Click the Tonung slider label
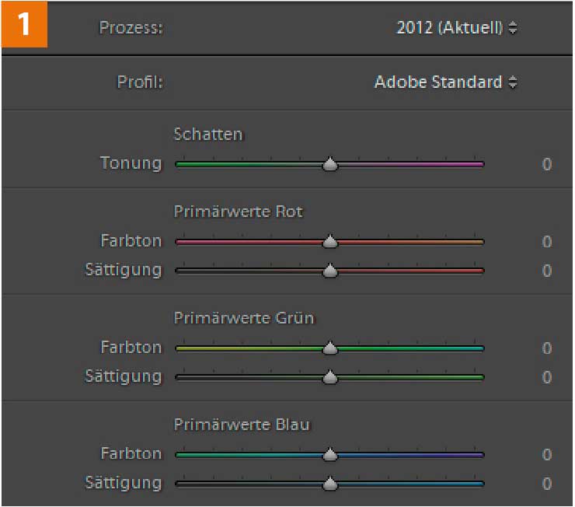575x507 pixels. pos(131,163)
